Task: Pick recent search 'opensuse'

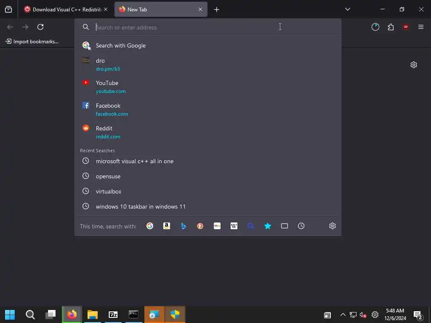Action: 208,176
